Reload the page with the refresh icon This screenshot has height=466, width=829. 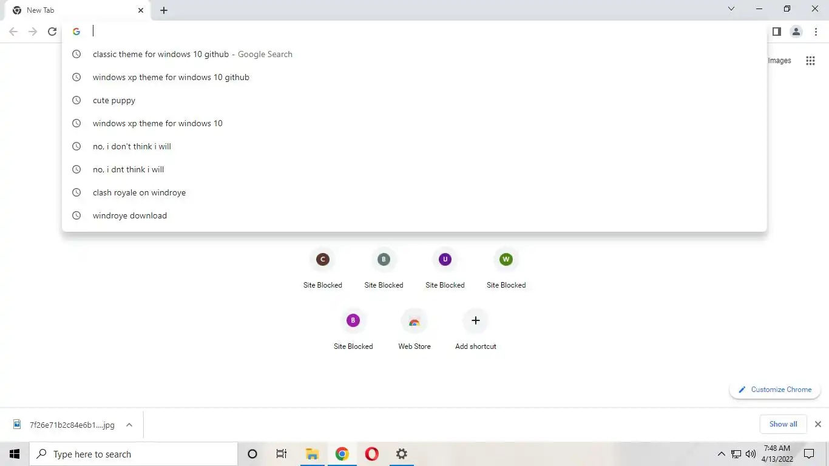[x=52, y=32]
